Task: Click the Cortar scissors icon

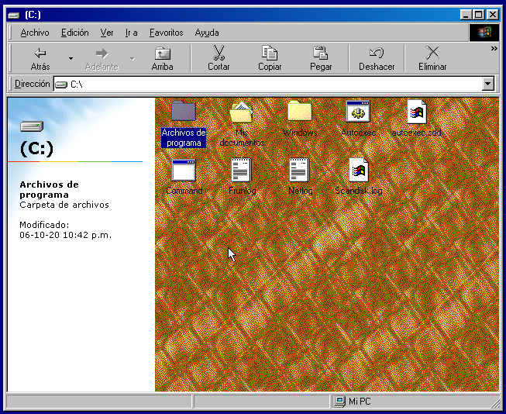Action: coord(219,53)
